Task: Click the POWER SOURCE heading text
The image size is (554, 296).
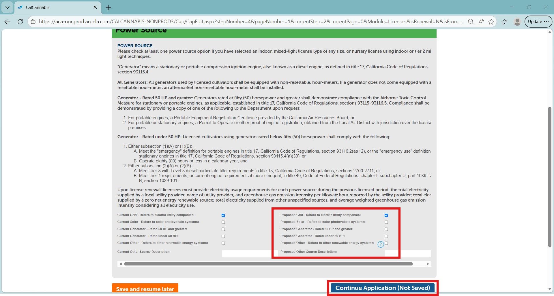Action: [135, 45]
